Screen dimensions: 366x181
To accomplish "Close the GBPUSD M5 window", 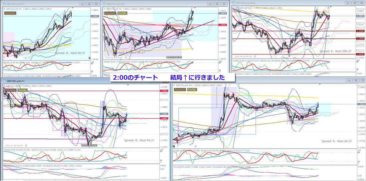I will click(x=224, y=4).
